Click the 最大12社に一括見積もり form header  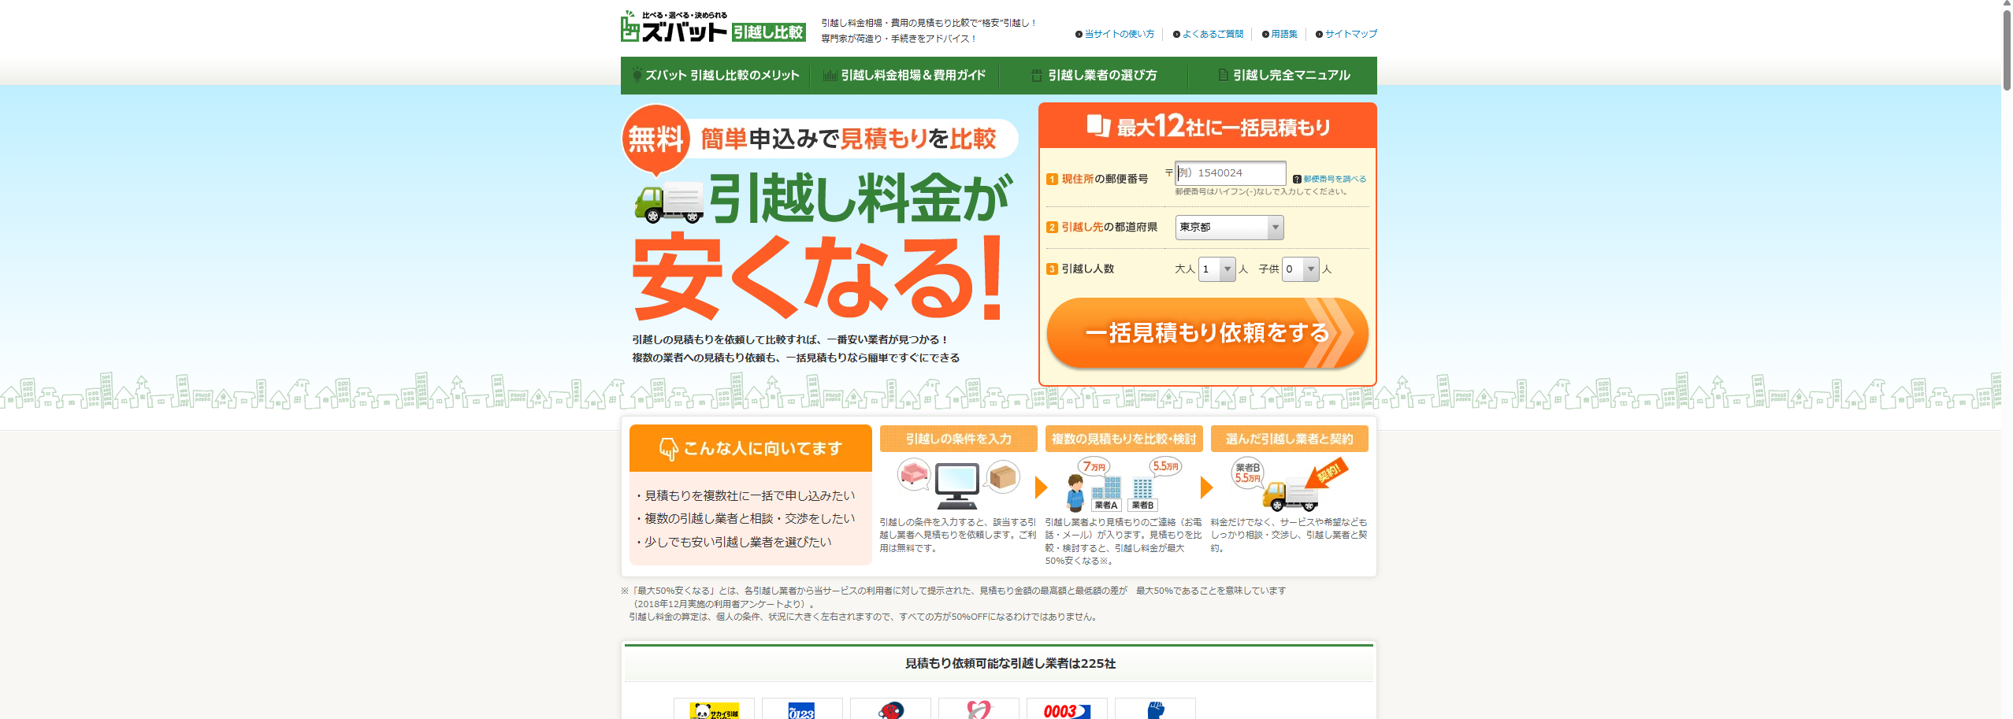[x=1207, y=126]
